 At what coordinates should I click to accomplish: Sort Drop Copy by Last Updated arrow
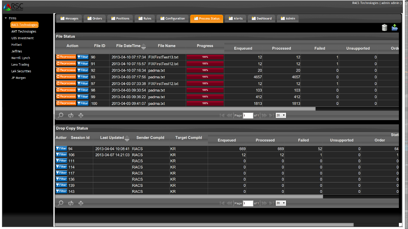click(127, 138)
